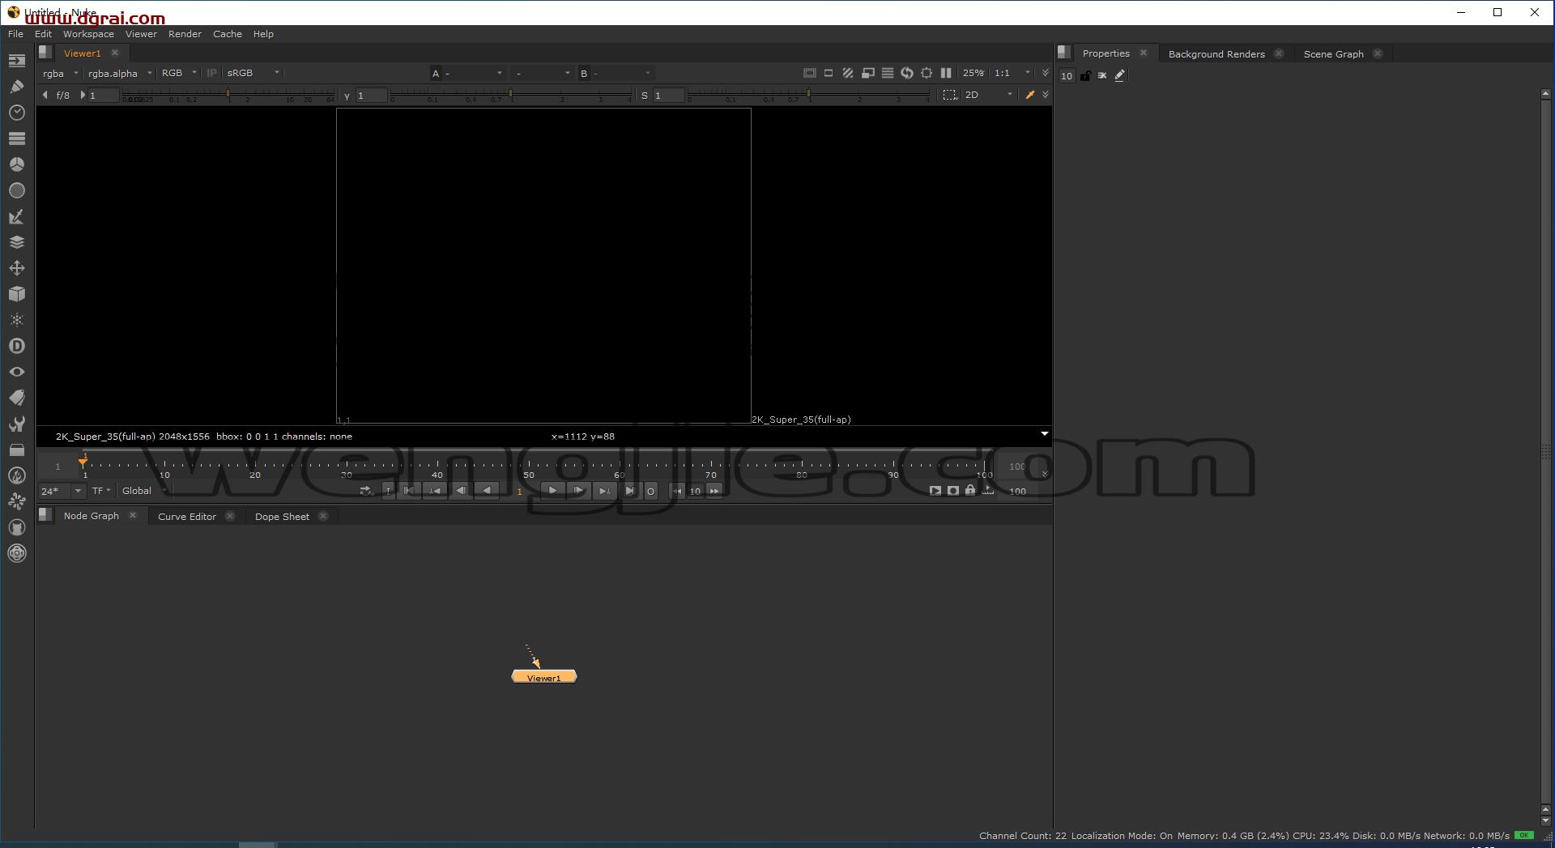
Task: Open the Render menu
Action: pos(185,34)
